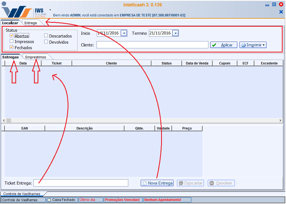The width and height of the screenshot is (286, 204).
Task: Click the blue X close icon
Action: [281, 12]
